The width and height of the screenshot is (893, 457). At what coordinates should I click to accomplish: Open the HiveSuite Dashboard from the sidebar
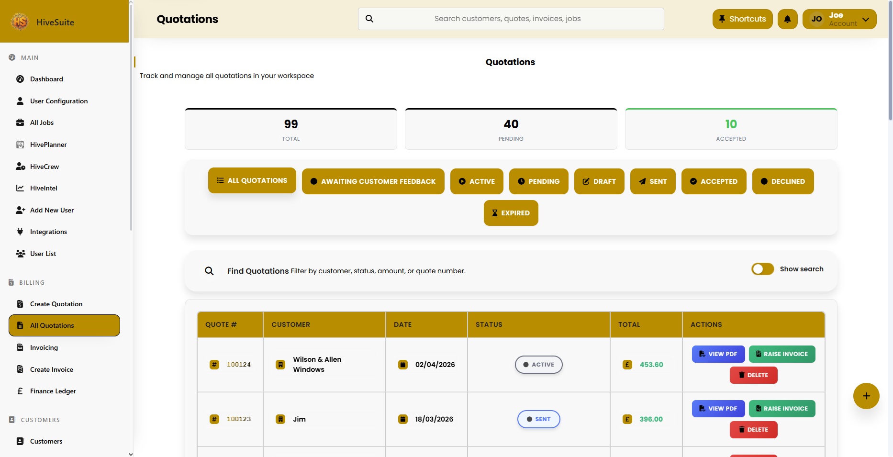tap(46, 79)
